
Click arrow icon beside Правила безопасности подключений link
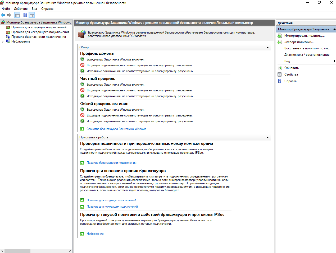coord(82,163)
